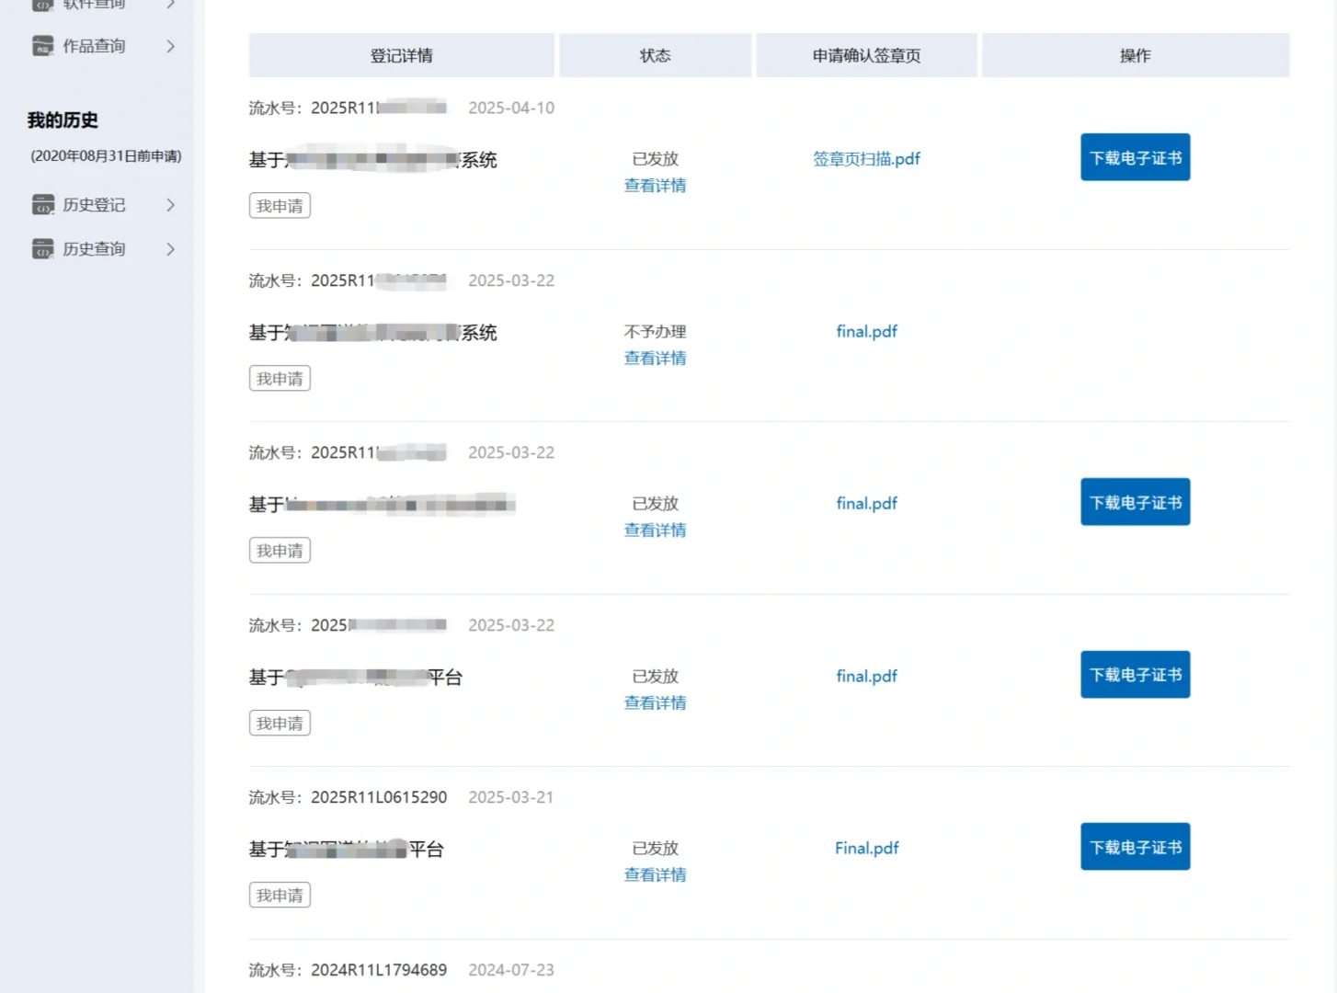Image resolution: width=1337 pixels, height=993 pixels.
Task: Expand the 作品查询 sidebar chevron
Action: [170, 45]
